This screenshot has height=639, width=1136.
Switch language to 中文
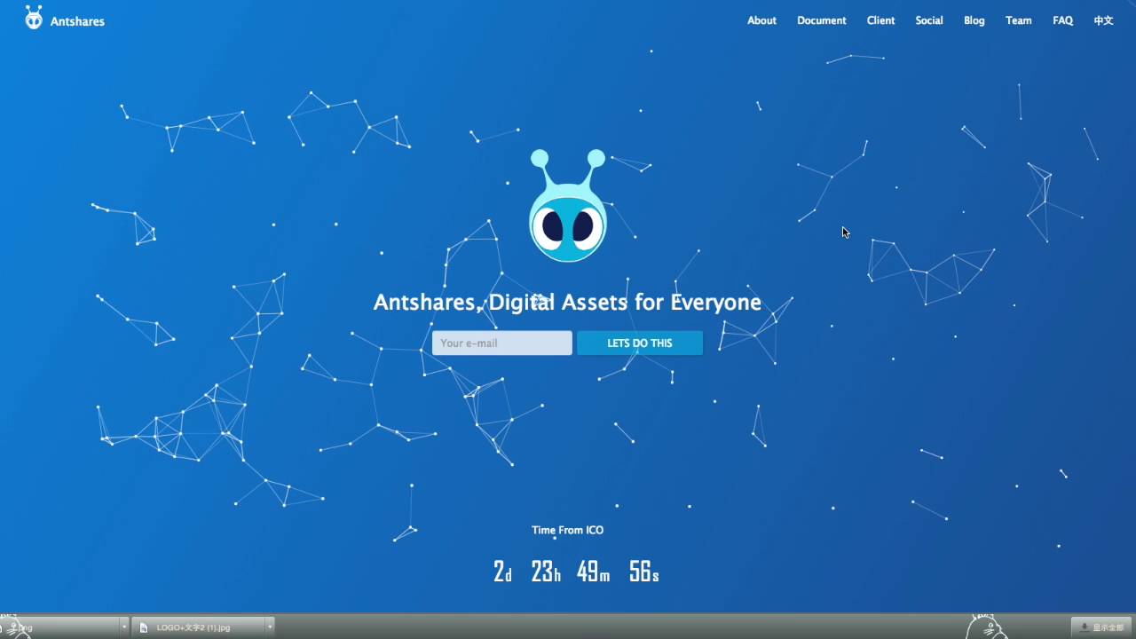point(1103,20)
